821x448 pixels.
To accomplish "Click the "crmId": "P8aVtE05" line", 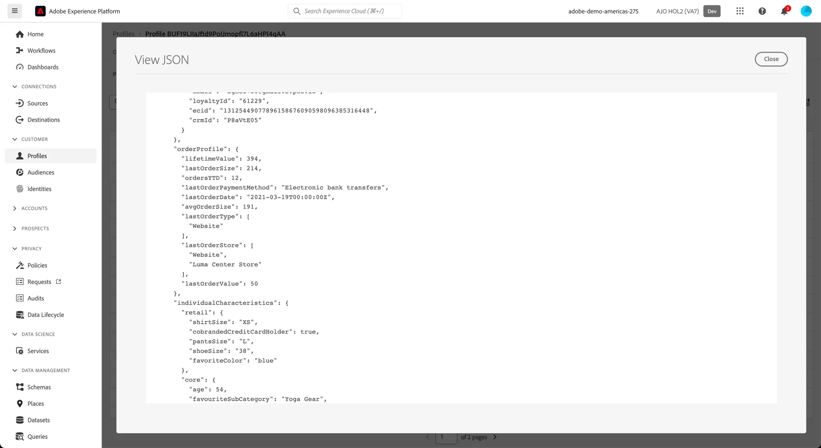I will 225,120.
